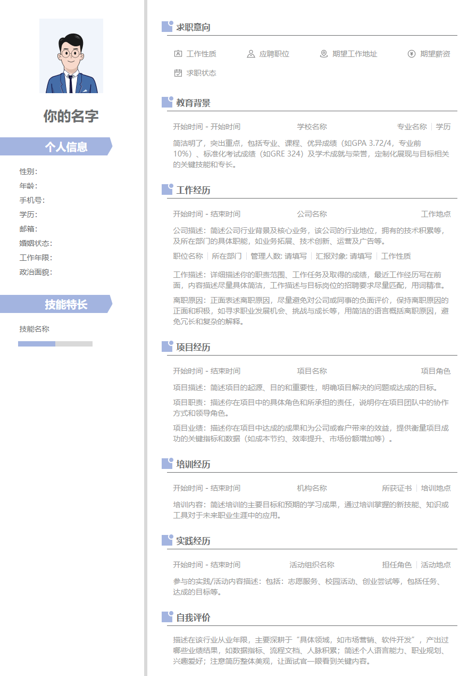Click the square icon beside 求职意向 heading
476x676 pixels.
point(167,27)
